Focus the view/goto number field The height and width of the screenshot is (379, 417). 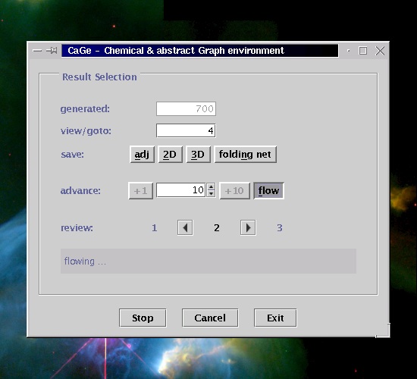point(186,130)
